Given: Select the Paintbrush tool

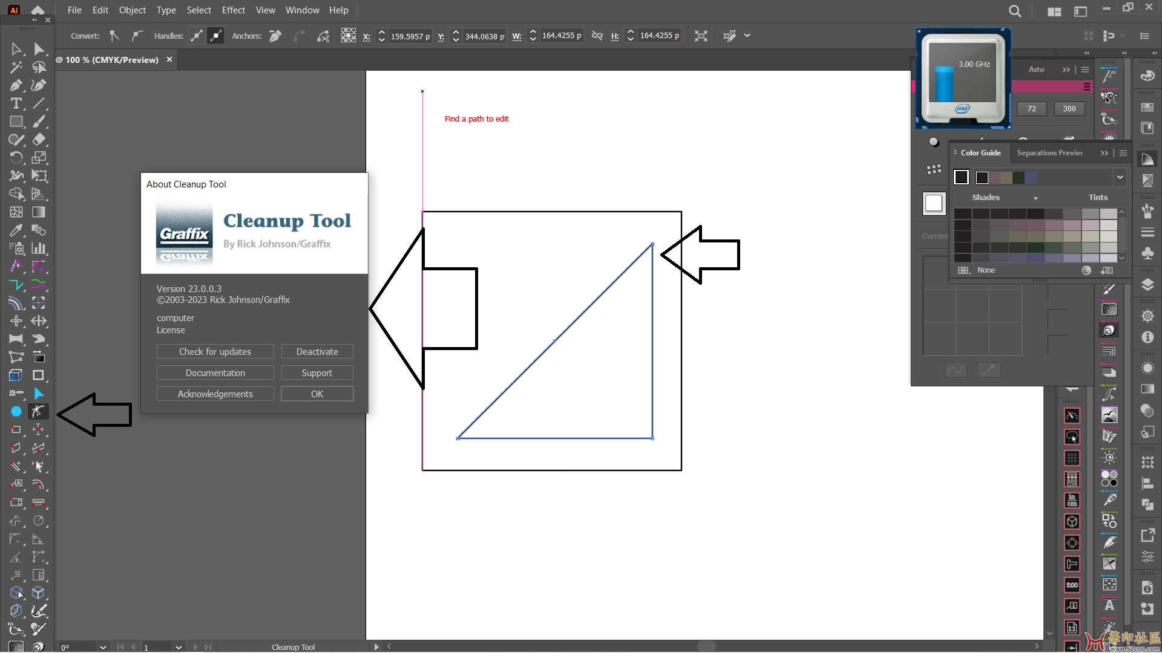Looking at the screenshot, I should coord(39,122).
